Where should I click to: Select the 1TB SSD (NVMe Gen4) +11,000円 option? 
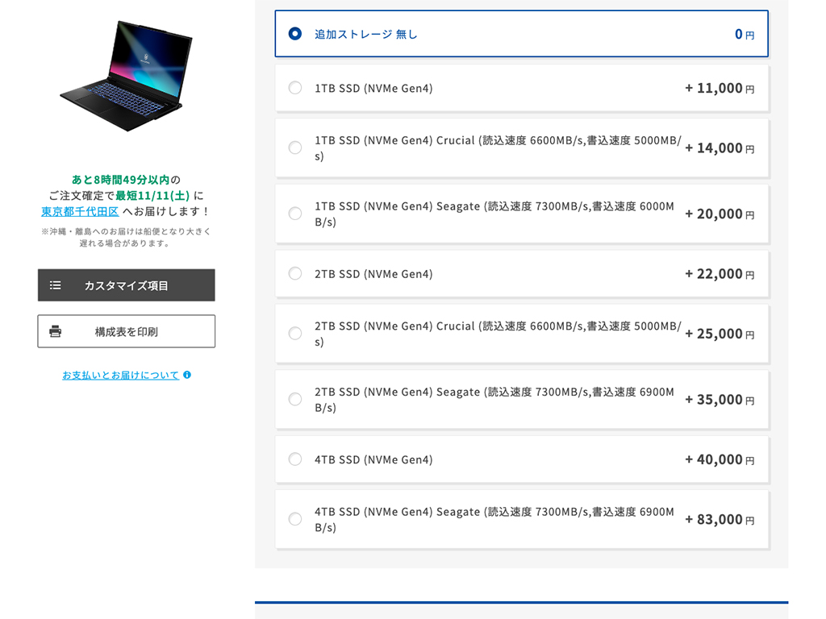(295, 88)
